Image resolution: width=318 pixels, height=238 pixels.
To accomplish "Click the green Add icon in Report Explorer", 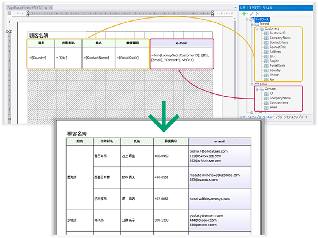I will [x=245, y=13].
